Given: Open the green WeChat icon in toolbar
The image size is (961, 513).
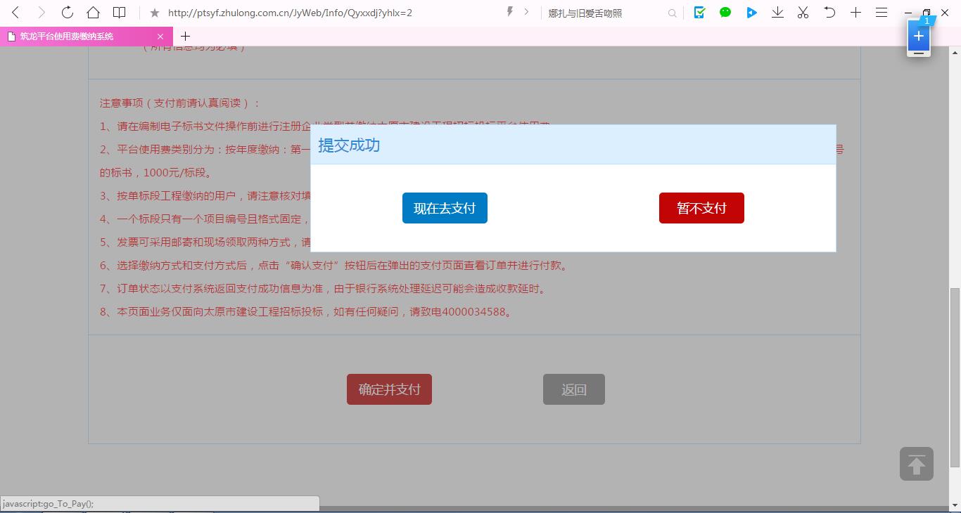Looking at the screenshot, I should pos(725,13).
